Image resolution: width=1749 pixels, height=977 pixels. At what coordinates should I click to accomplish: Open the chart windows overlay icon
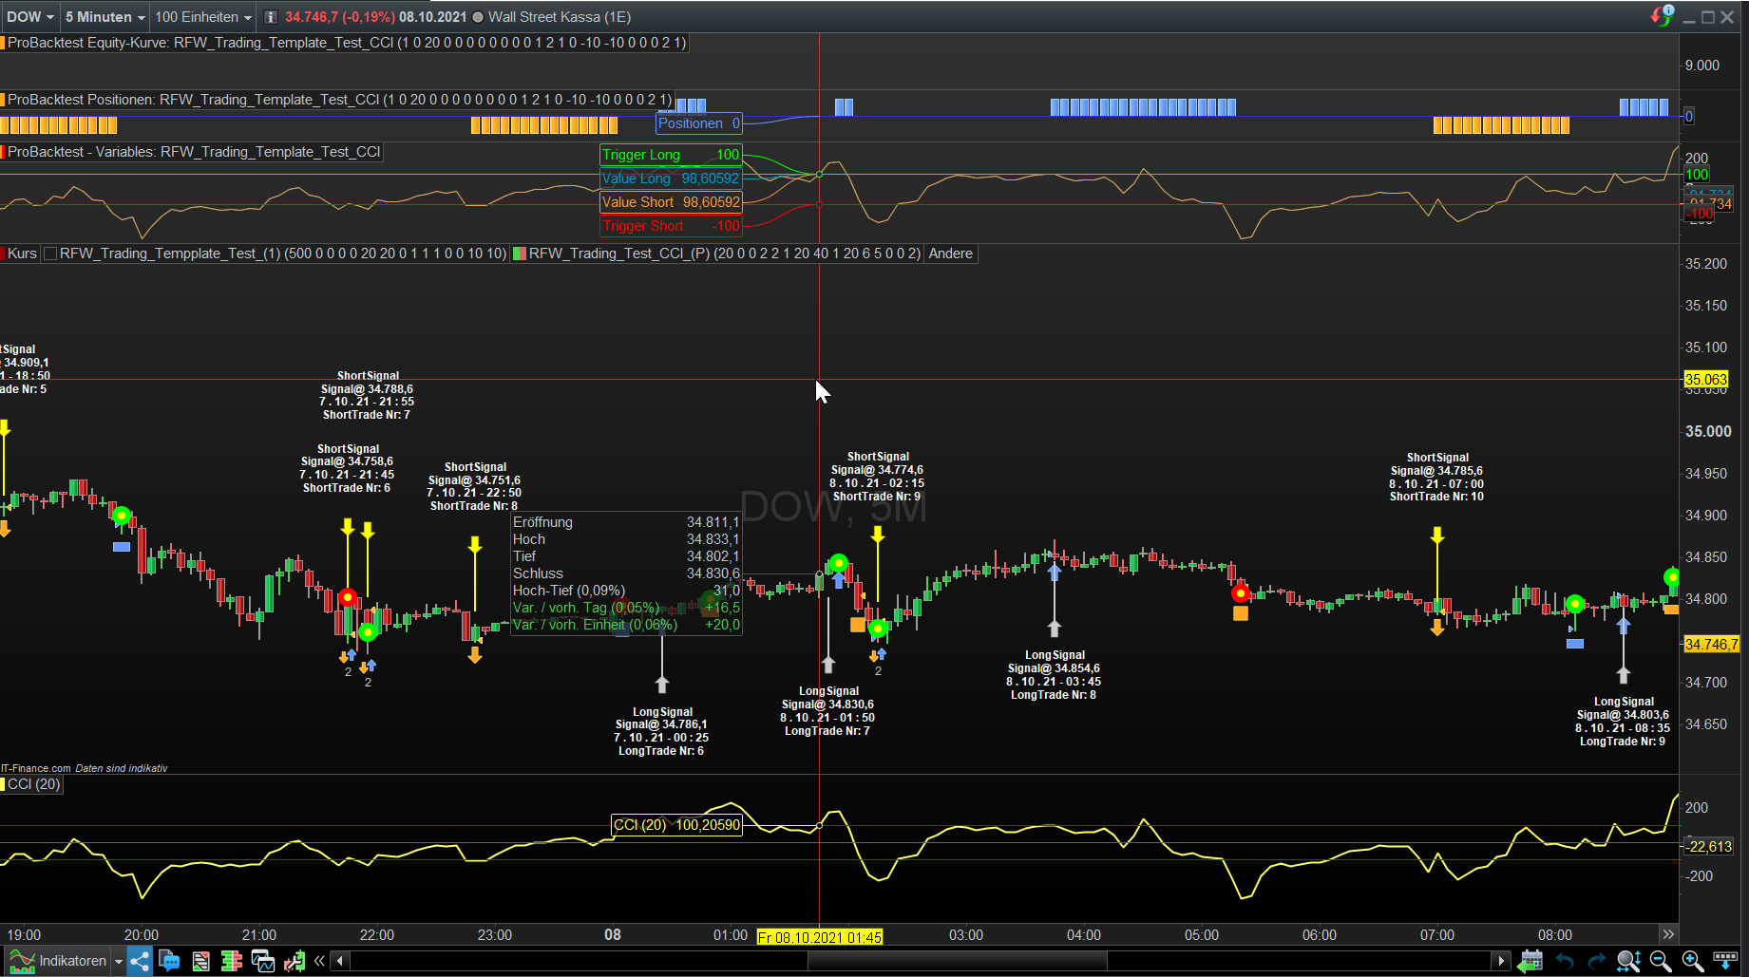(263, 961)
